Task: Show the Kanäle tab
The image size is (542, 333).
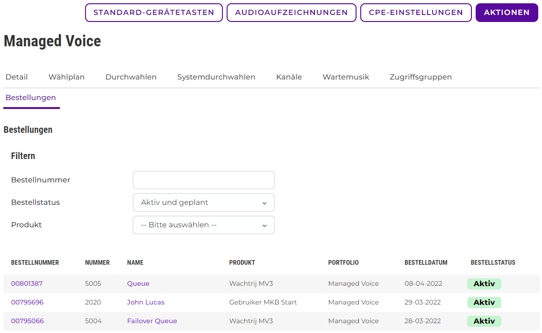Action: [x=289, y=77]
